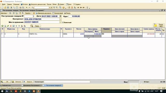The image size is (166, 93).
Task: Open the Перейти dropdown menu
Action: [x=28, y=13]
